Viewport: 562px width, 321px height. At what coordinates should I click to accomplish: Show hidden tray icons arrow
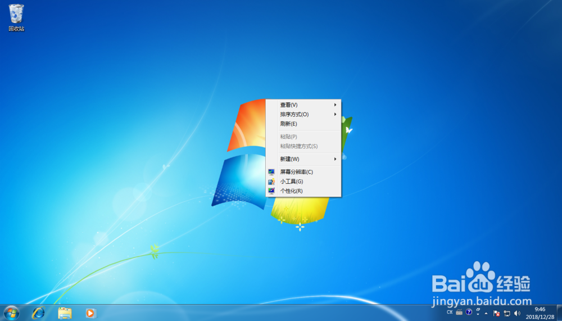pos(486,313)
